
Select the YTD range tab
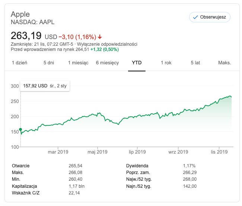(137, 63)
